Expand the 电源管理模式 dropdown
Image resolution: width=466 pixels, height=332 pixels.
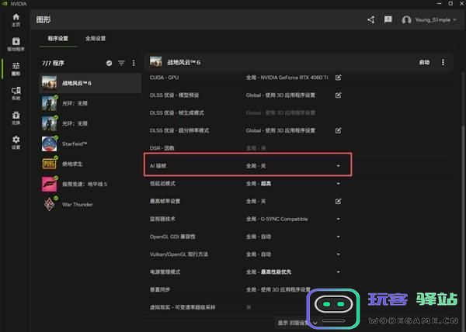(338, 272)
